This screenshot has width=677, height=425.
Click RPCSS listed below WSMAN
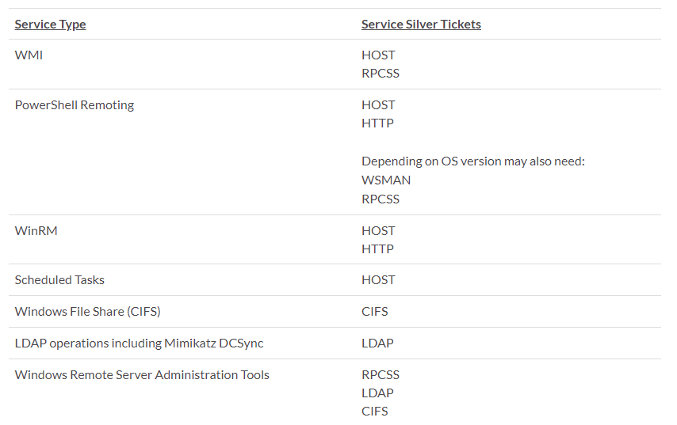click(x=381, y=199)
